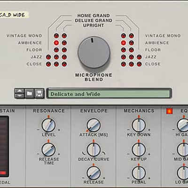This screenshot has height=188, width=188.
Task: Select next patch with down arrow button
Action: pyautogui.click(x=19, y=96)
